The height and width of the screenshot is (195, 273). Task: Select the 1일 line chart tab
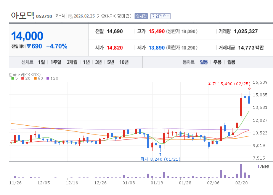pos(42,62)
